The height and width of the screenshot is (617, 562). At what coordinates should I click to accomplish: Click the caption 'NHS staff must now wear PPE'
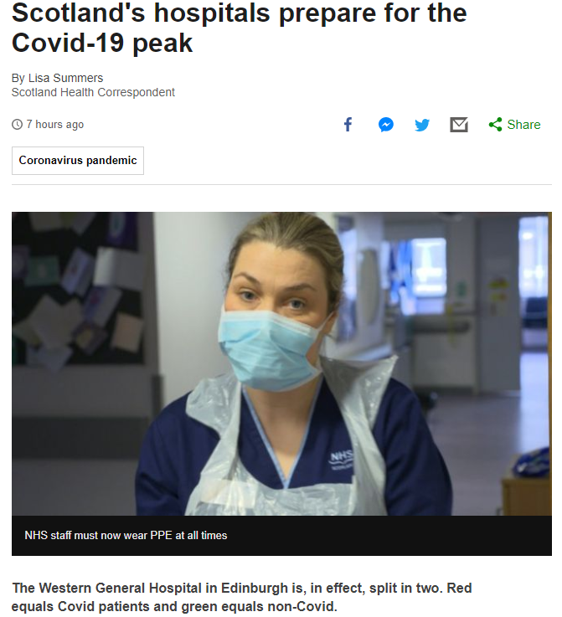tap(126, 536)
